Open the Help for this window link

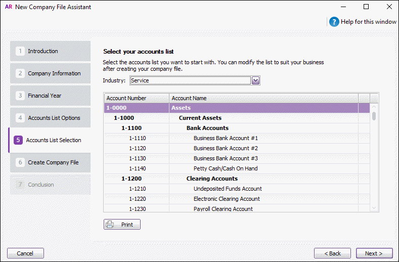click(x=369, y=22)
